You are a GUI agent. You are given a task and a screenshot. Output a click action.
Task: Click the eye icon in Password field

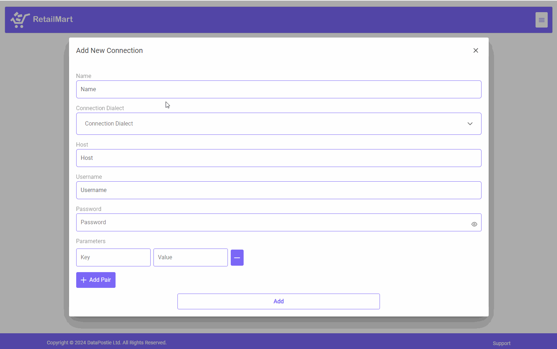tap(474, 224)
